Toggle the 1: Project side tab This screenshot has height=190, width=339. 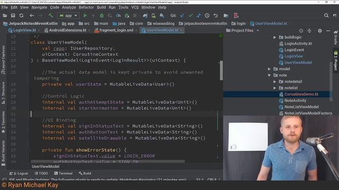(x=336, y=61)
